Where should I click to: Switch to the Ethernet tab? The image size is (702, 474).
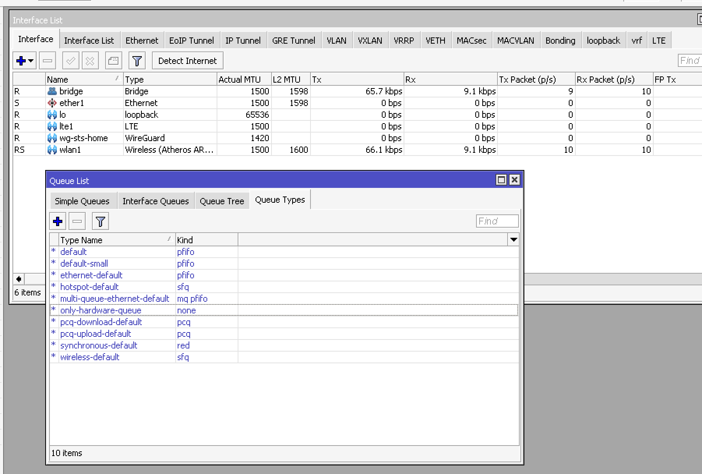pos(142,41)
